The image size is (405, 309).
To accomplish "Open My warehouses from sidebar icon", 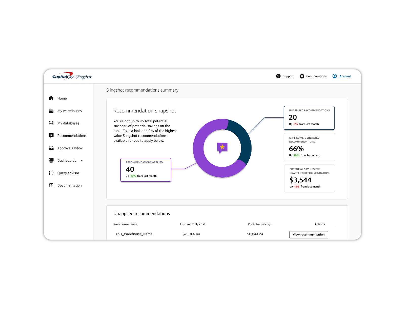I will 51,111.
